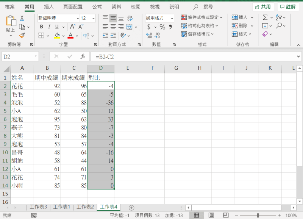Screen dimensions: 303x219
Task: Click the Cut scissors icon
Action: click(x=22, y=18)
